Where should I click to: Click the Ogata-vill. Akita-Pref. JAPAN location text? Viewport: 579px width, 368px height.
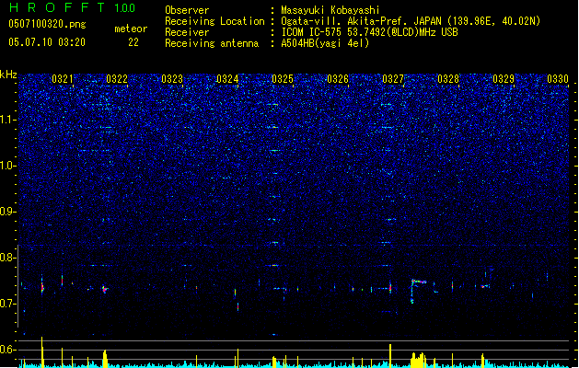tap(411, 21)
